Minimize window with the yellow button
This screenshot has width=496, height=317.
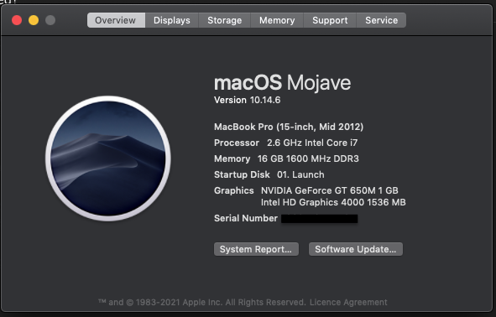[x=34, y=20]
